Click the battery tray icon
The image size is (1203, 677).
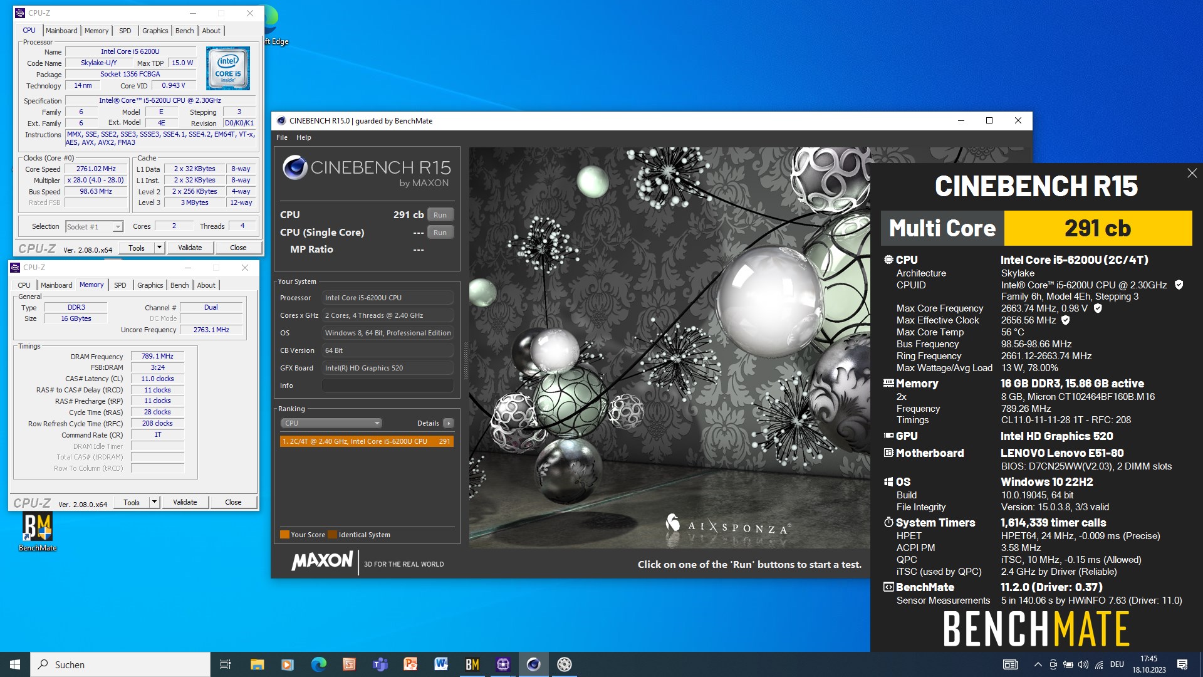coord(1068,664)
